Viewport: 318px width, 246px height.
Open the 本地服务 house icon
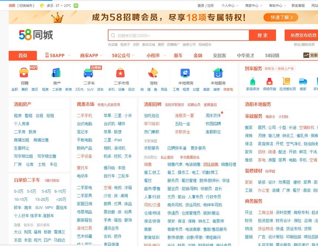point(218,73)
